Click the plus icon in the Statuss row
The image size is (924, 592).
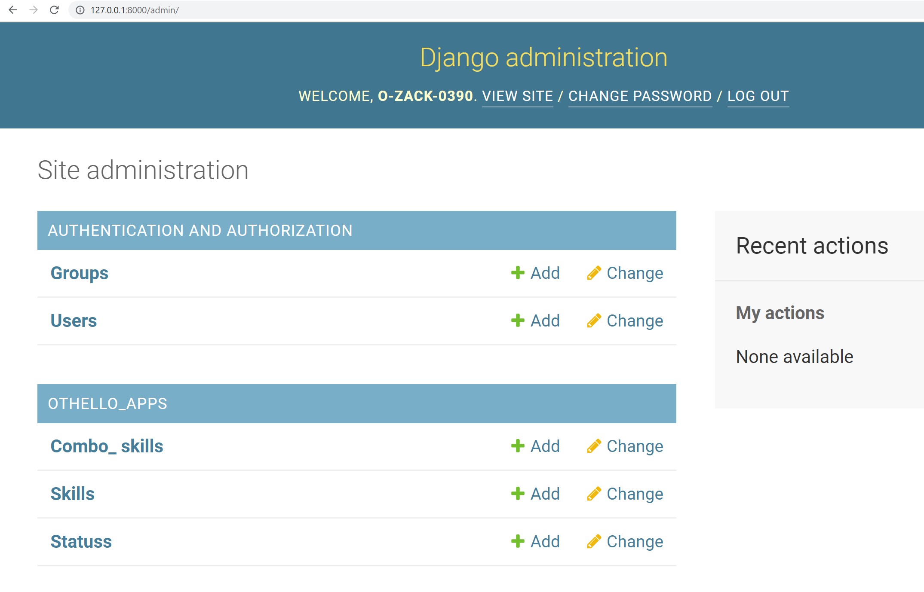pyautogui.click(x=518, y=541)
